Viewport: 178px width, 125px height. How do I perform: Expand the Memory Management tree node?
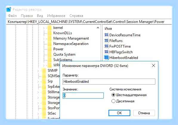(44, 38)
